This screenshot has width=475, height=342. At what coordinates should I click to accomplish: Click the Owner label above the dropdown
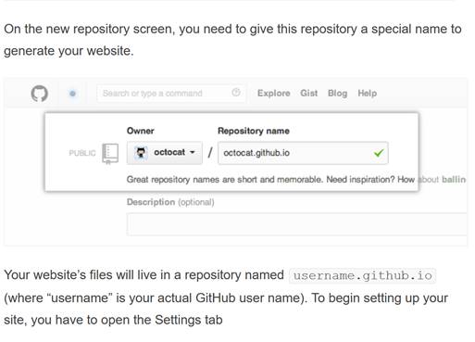click(141, 131)
